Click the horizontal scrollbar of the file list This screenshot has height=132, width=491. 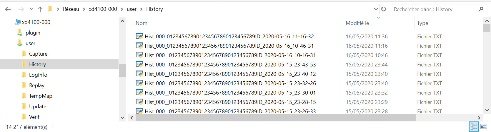tap(275, 118)
